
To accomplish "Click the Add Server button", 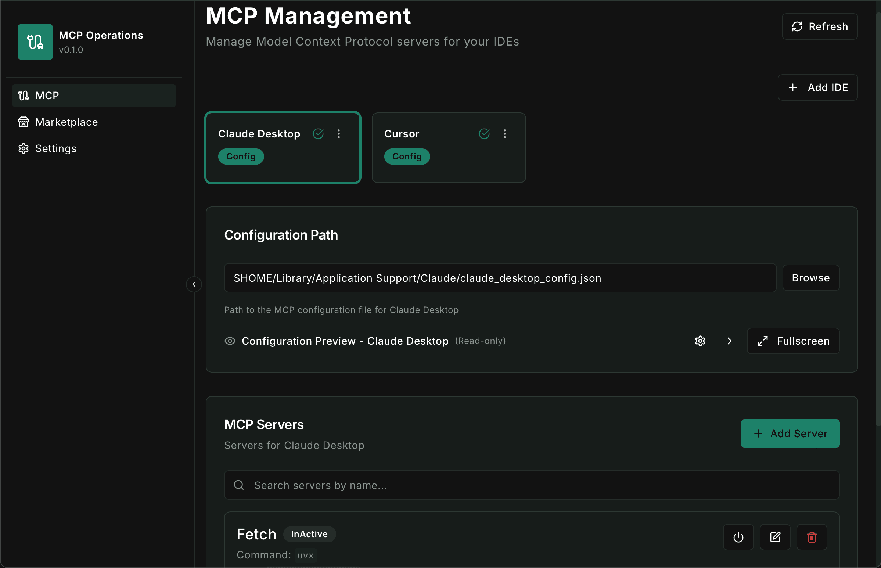I will coord(790,434).
